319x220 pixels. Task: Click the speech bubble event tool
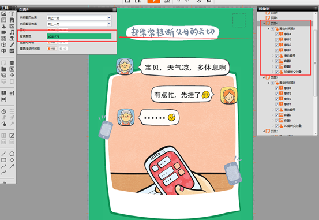pos(3,94)
